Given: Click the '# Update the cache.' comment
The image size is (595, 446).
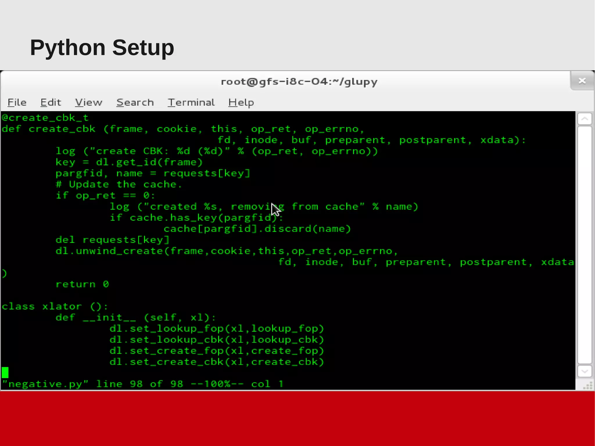Looking at the screenshot, I should click(119, 184).
